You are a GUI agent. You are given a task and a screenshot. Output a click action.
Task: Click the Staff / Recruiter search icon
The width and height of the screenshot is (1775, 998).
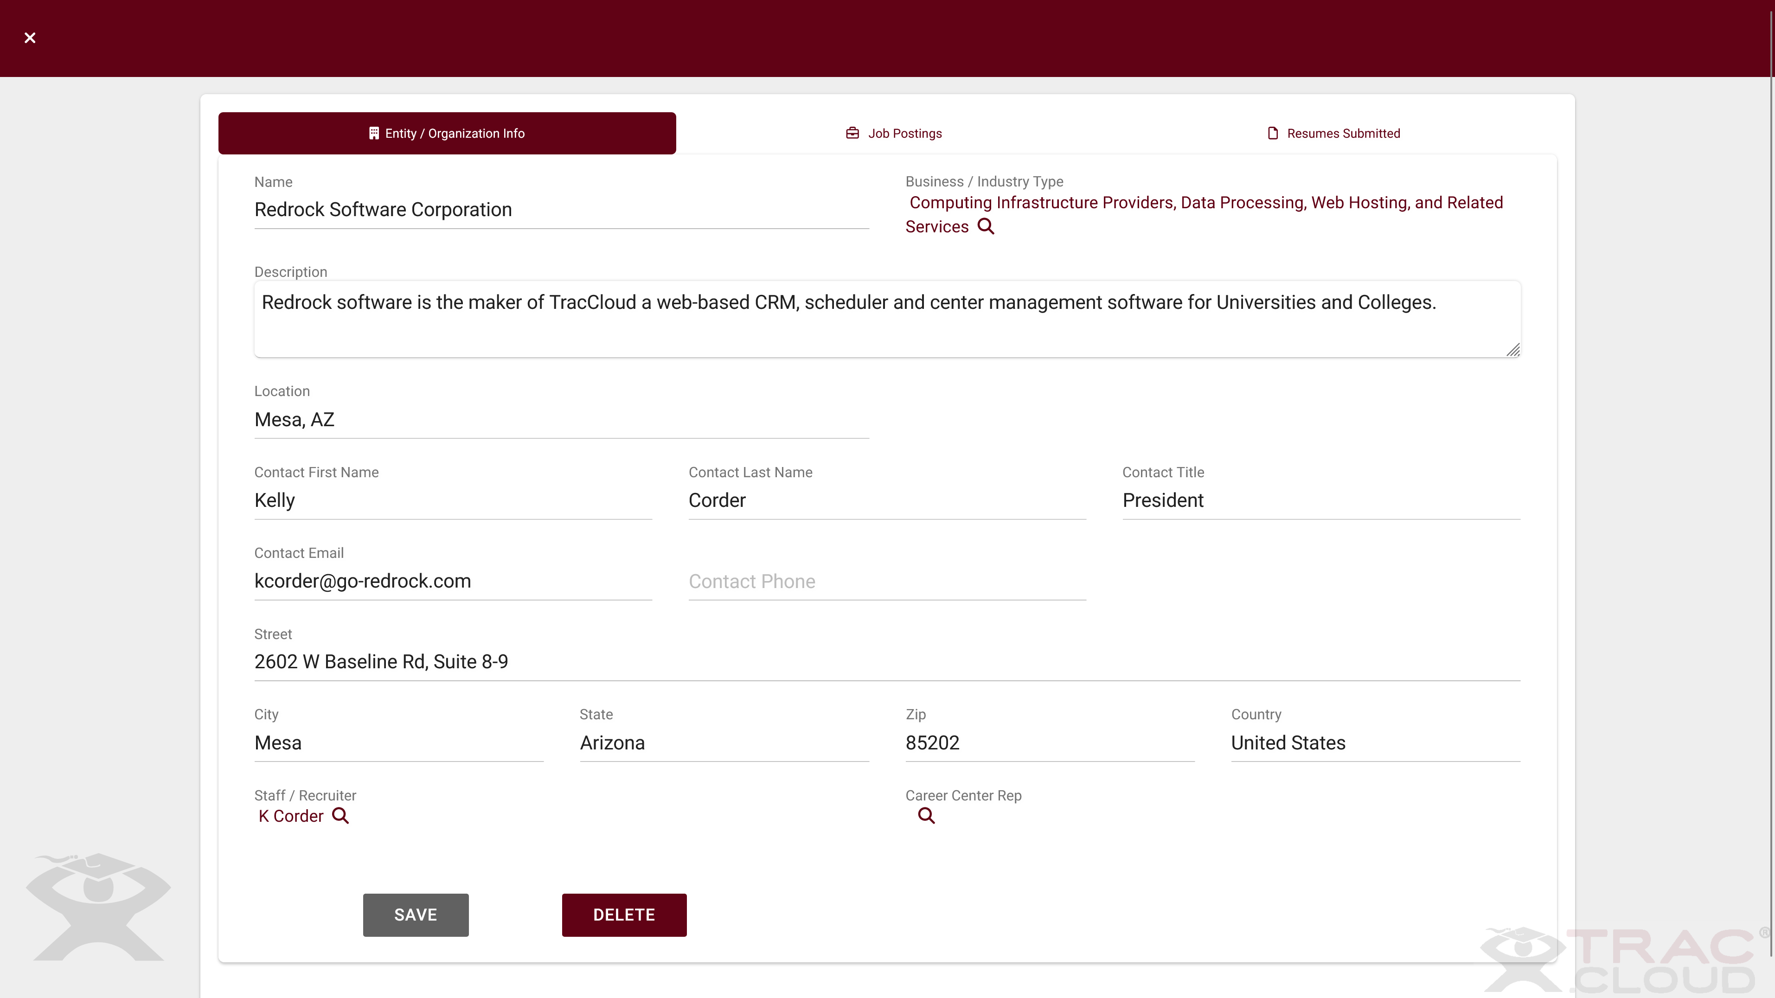point(340,816)
